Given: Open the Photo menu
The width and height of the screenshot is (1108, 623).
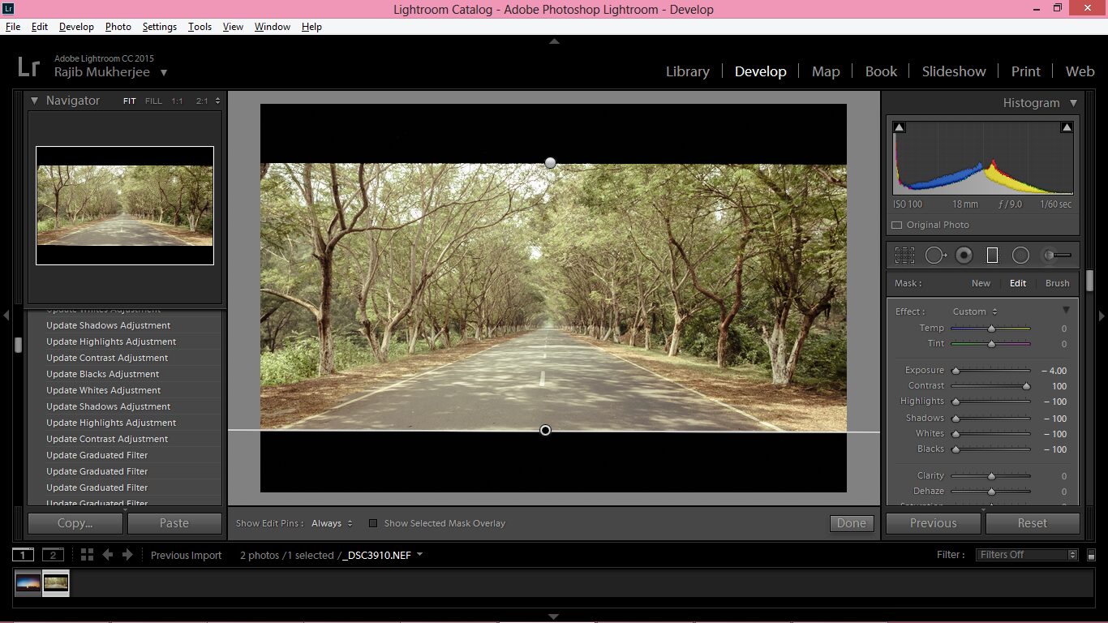Looking at the screenshot, I should pos(118,27).
